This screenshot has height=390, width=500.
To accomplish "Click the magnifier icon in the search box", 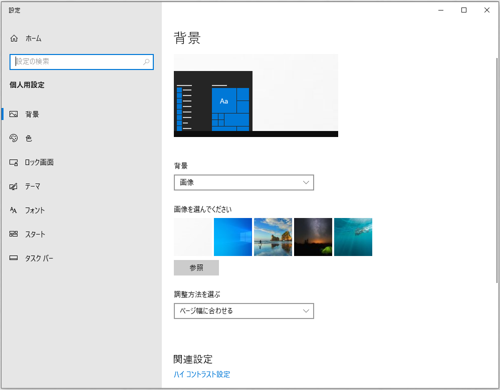I will 146,62.
